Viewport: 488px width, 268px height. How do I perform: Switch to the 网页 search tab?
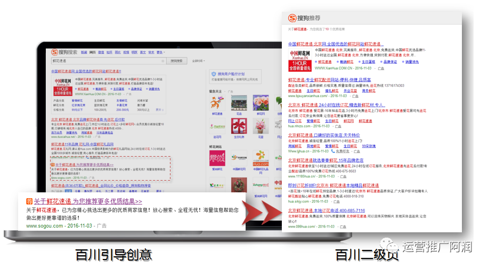(x=93, y=52)
